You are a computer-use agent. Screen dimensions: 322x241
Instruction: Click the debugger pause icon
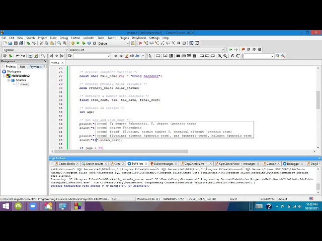point(179,43)
